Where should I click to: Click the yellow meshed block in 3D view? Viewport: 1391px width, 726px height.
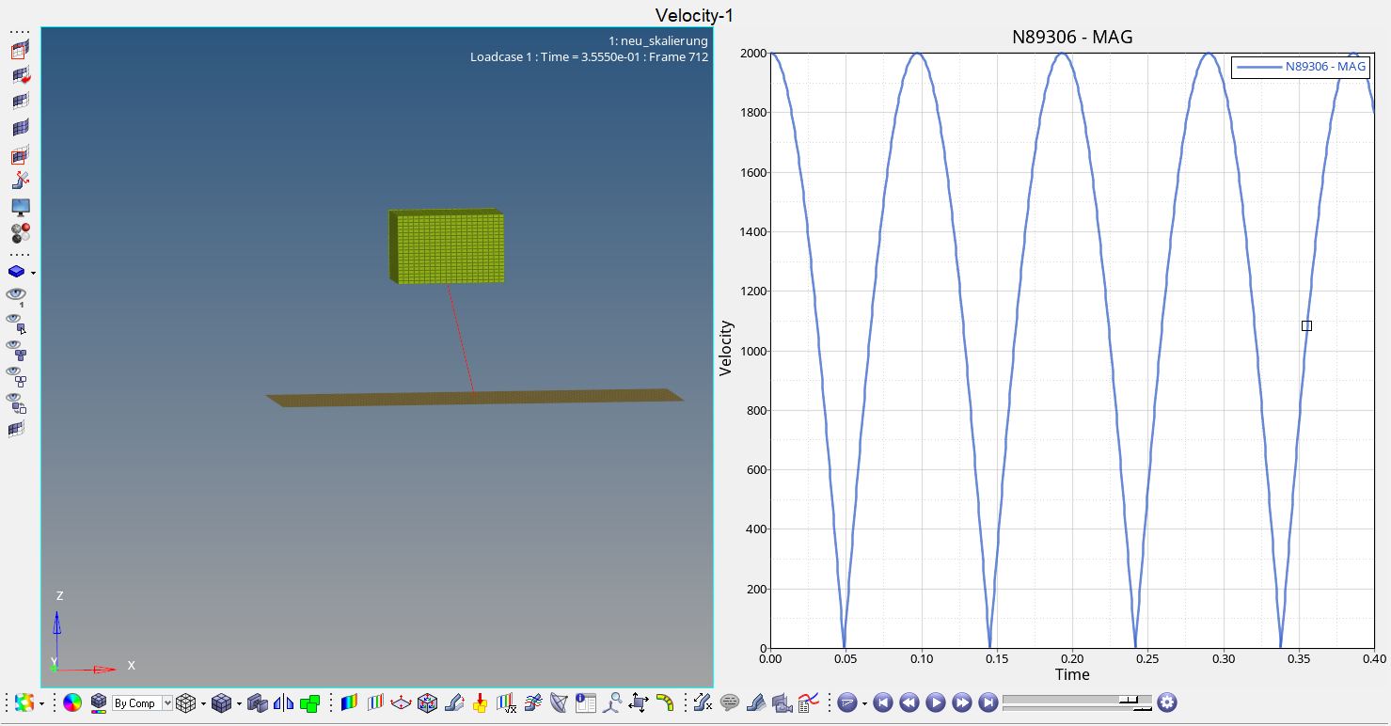click(447, 246)
